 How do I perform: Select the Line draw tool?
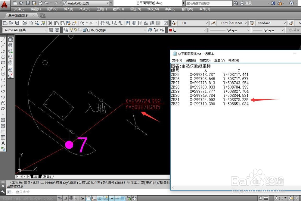pos(3,39)
